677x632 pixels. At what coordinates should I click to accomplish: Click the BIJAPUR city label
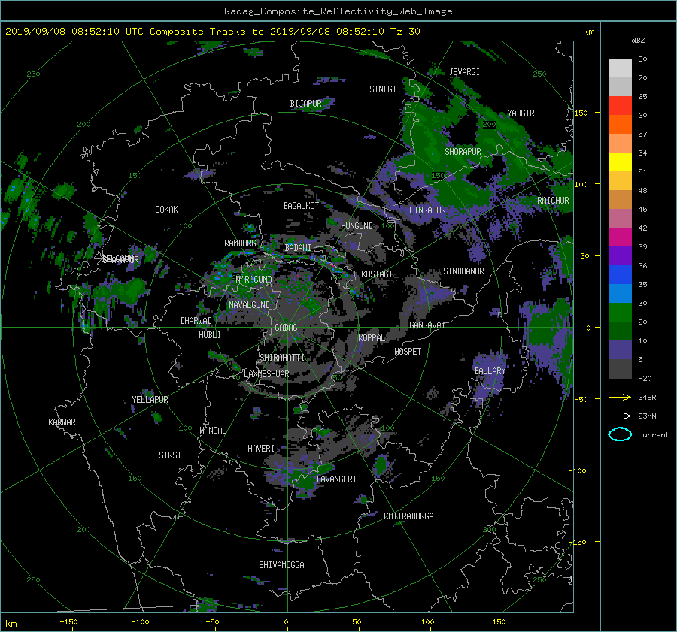pyautogui.click(x=305, y=104)
